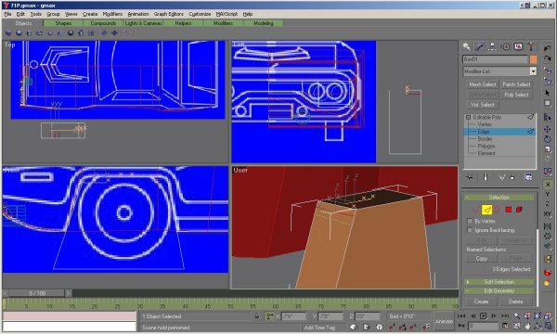The image size is (557, 334).
Task: Collapse the Editable Poly tree node
Action: pyautogui.click(x=468, y=117)
